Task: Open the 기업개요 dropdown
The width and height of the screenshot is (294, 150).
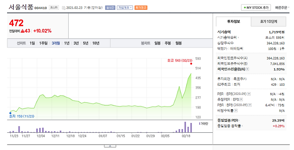Action: (x=125, y=8)
